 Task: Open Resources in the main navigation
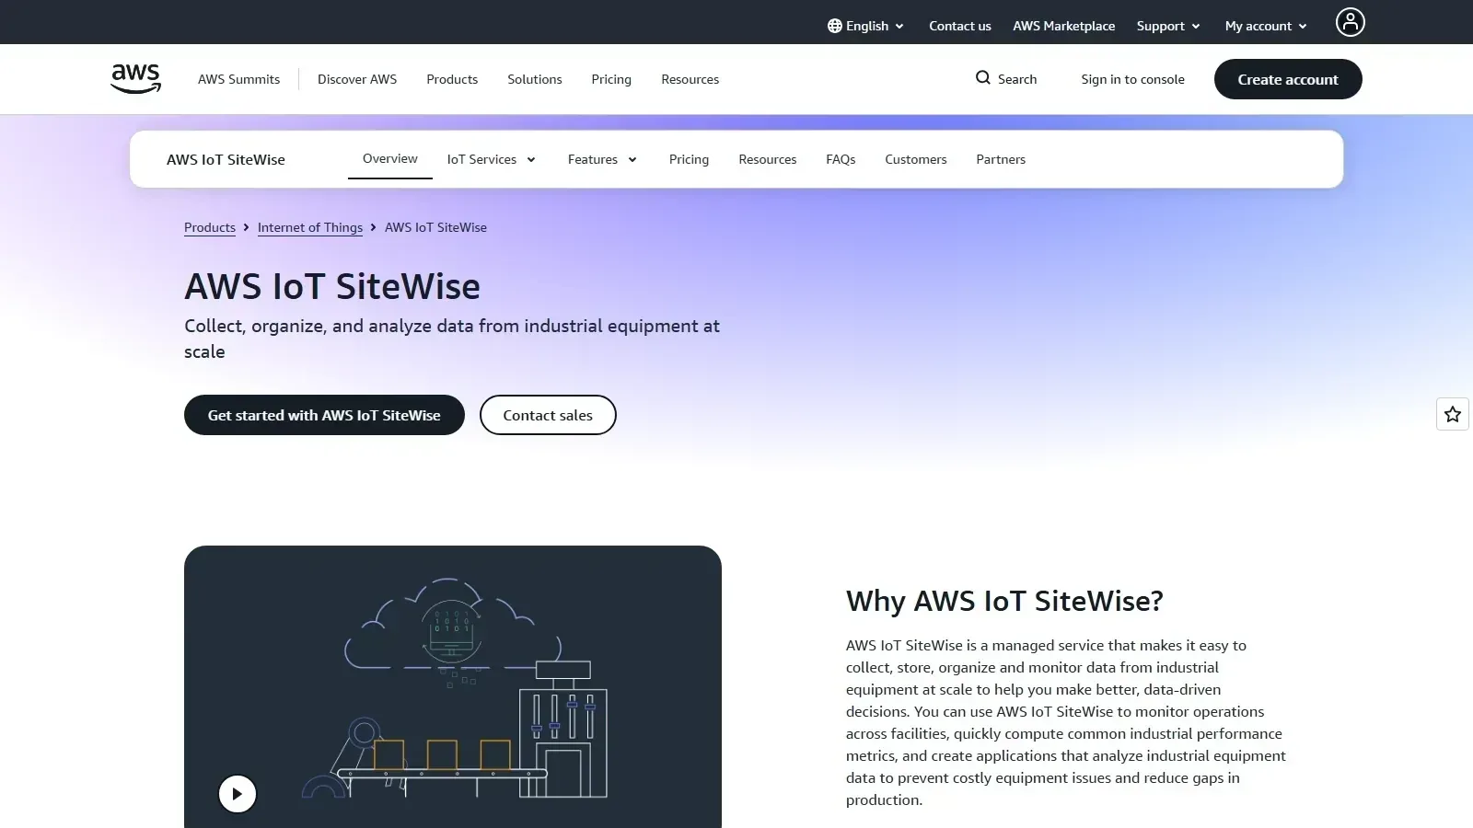[x=690, y=79]
